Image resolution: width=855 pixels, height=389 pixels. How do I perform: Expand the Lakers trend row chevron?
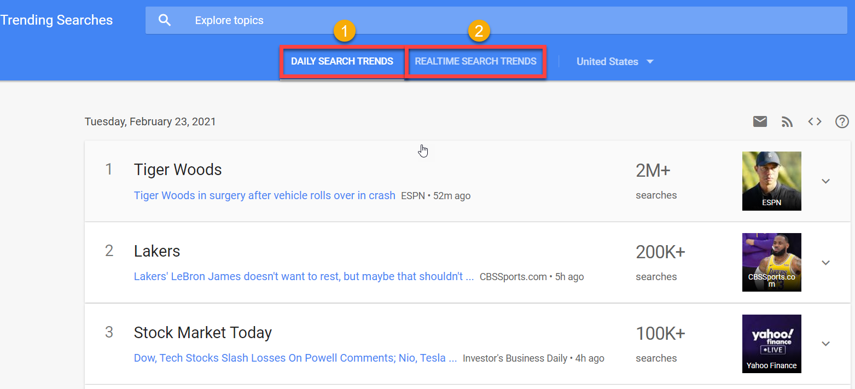point(826,263)
